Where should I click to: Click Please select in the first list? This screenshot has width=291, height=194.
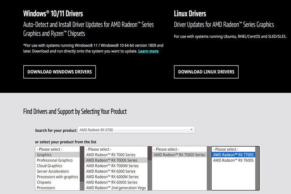(x=57, y=149)
